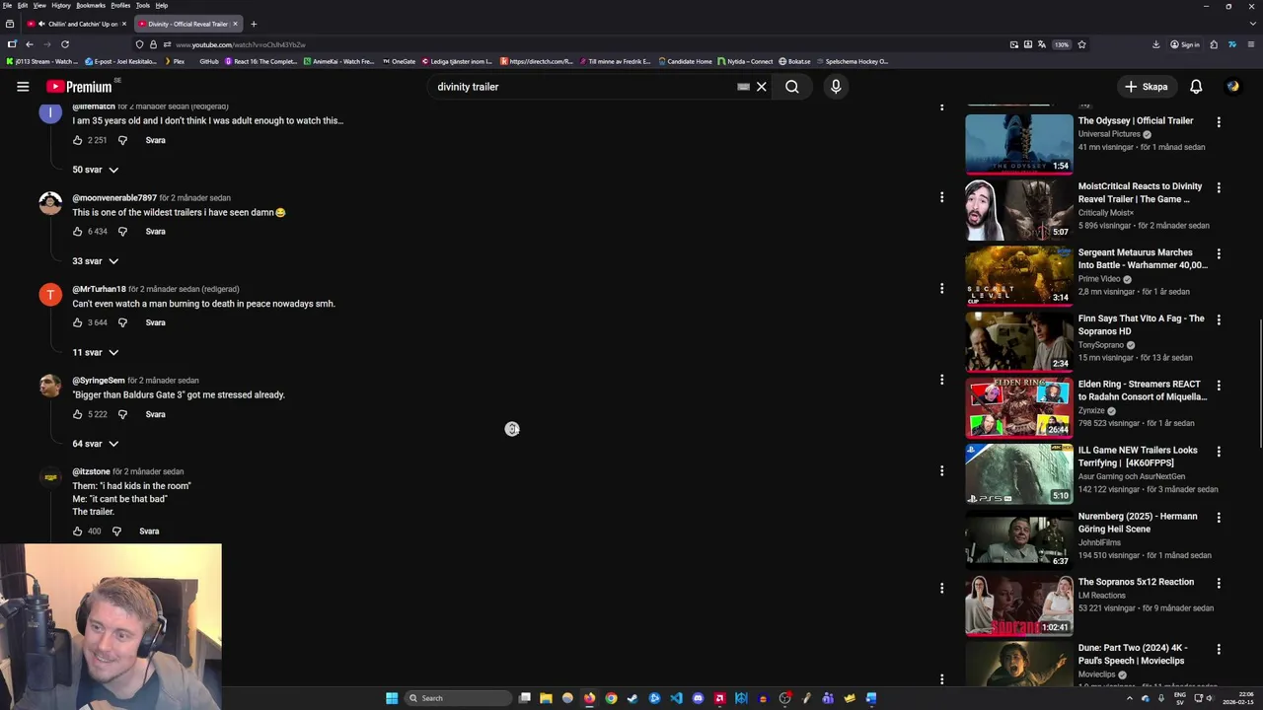This screenshot has width=1263, height=710.
Task: Open @SyringeSem channel link
Action: pyautogui.click(x=99, y=381)
